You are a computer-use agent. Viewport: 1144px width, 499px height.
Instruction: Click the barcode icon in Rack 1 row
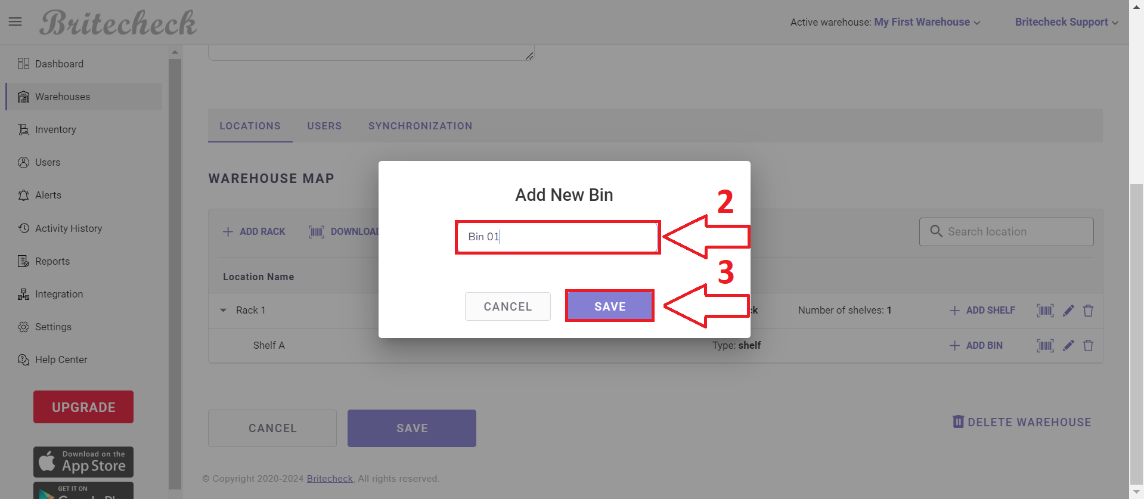point(1045,311)
